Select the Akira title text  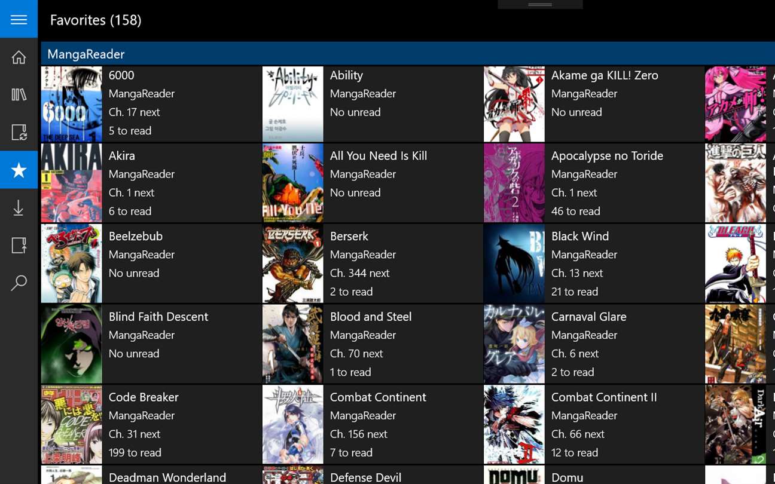click(122, 155)
